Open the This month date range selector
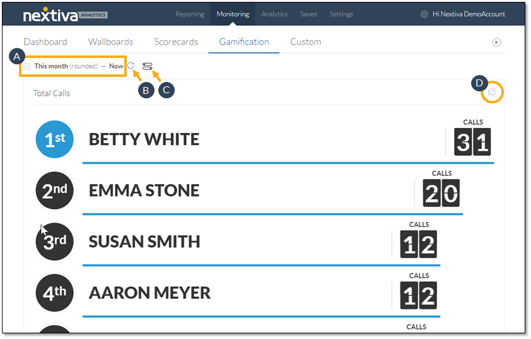 (79, 66)
